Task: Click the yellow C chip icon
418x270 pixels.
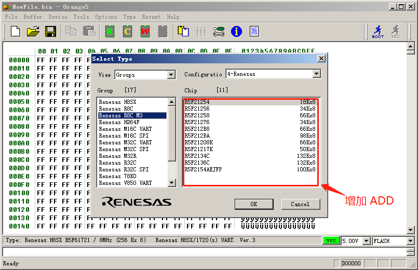Action: tap(127, 32)
